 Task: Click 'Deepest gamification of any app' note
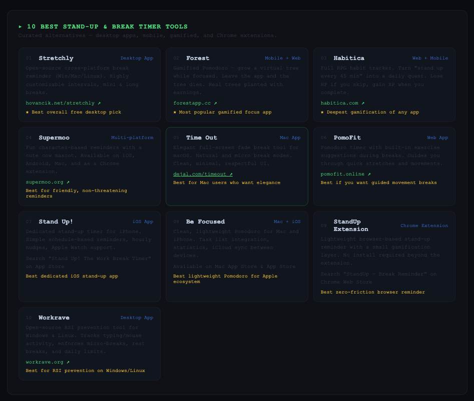[370, 112]
